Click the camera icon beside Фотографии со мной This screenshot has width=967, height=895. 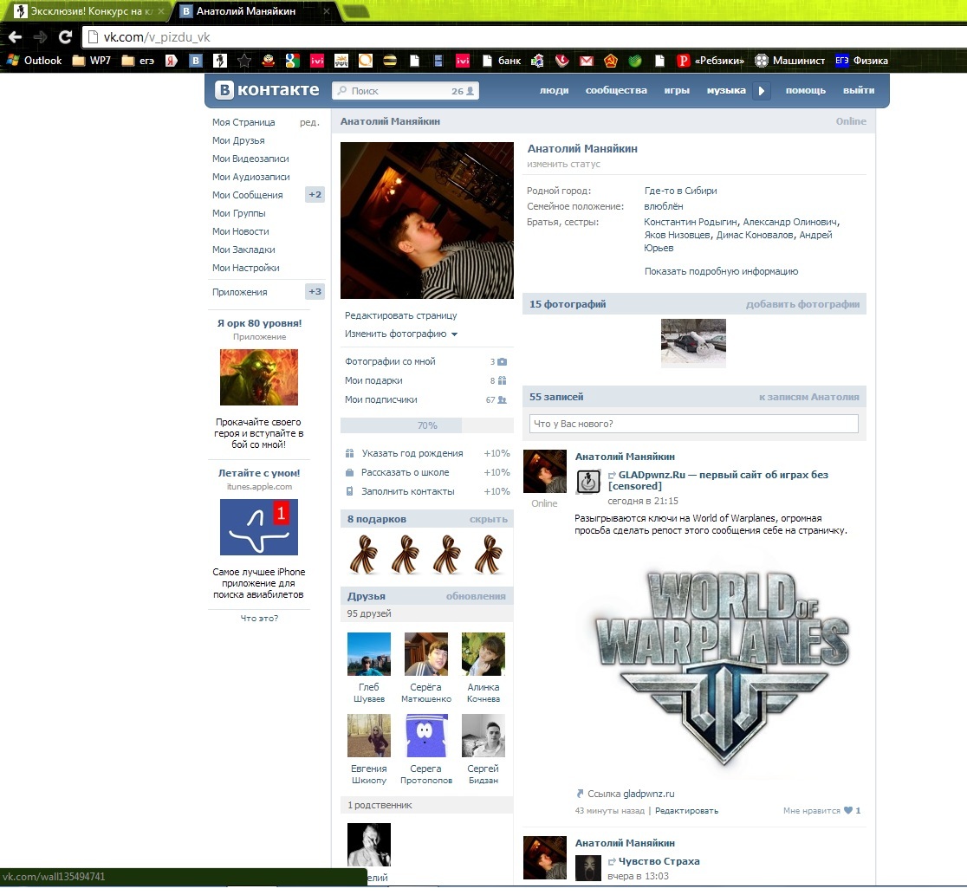(502, 362)
